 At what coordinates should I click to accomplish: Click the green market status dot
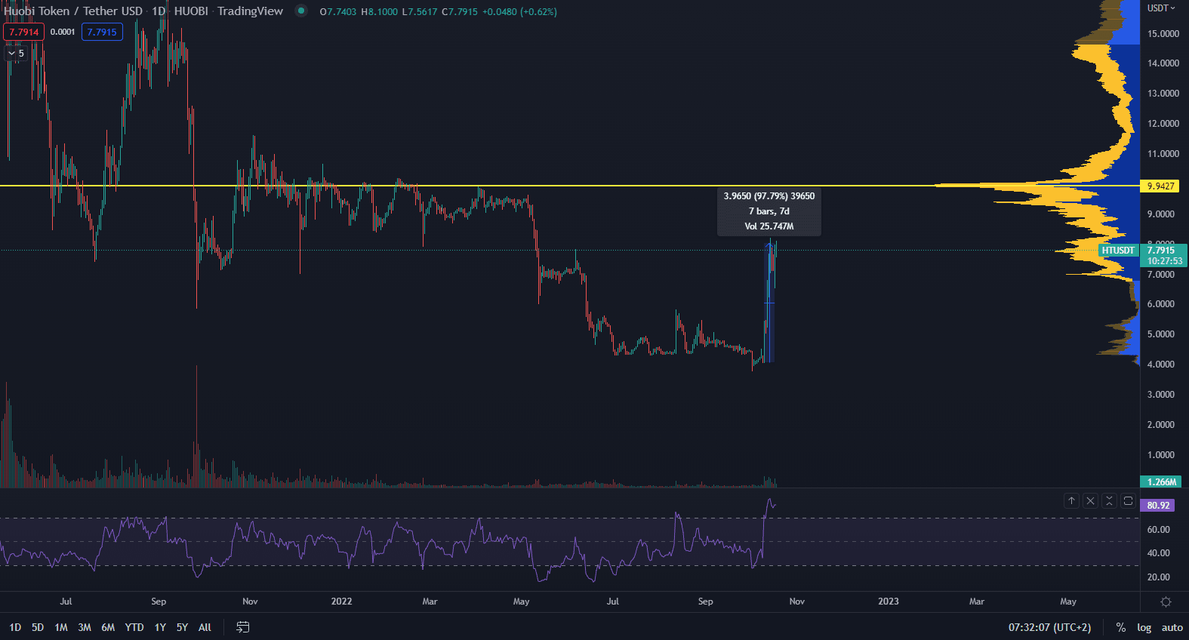(301, 11)
